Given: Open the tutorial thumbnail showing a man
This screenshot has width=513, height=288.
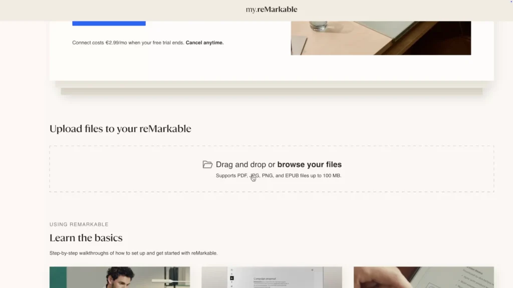Looking at the screenshot, I should (120, 277).
